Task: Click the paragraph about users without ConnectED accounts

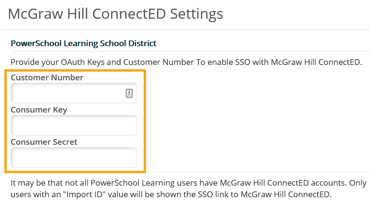Action: pos(188,189)
